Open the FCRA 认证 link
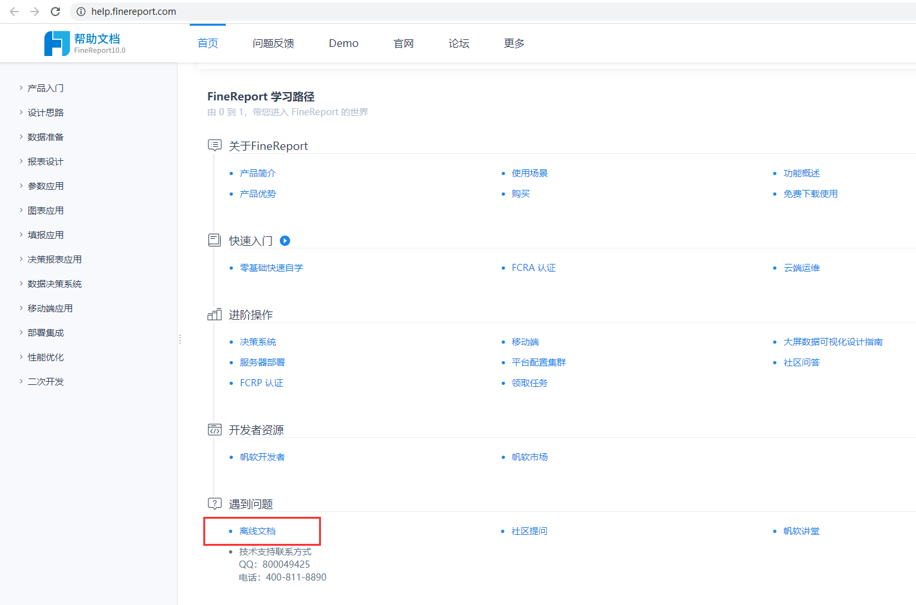Screen dimensions: 916x605 533,268
